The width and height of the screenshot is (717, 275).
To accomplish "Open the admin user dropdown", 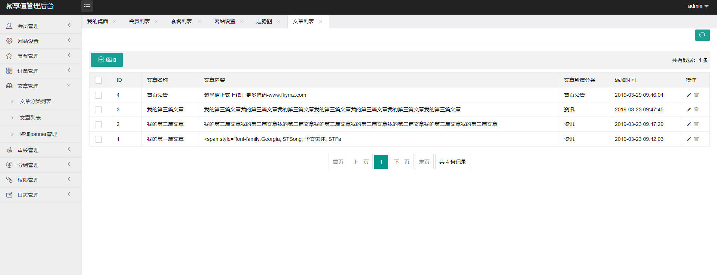I will (698, 6).
